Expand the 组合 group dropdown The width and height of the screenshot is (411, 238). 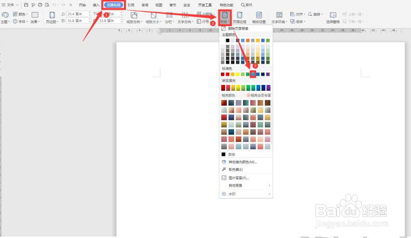coord(298,21)
